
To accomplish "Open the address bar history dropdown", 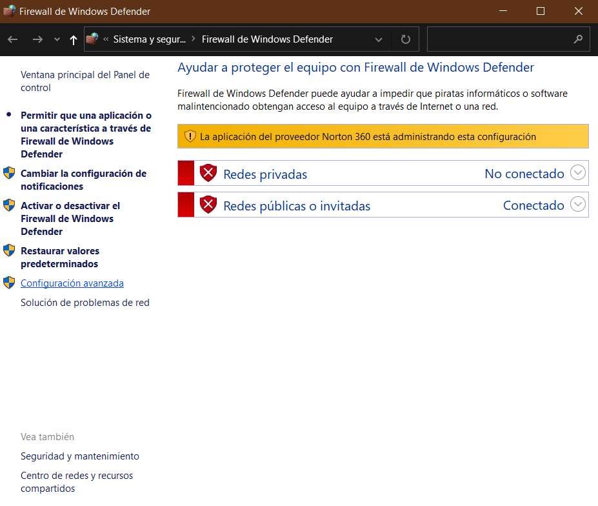I will pos(378,39).
